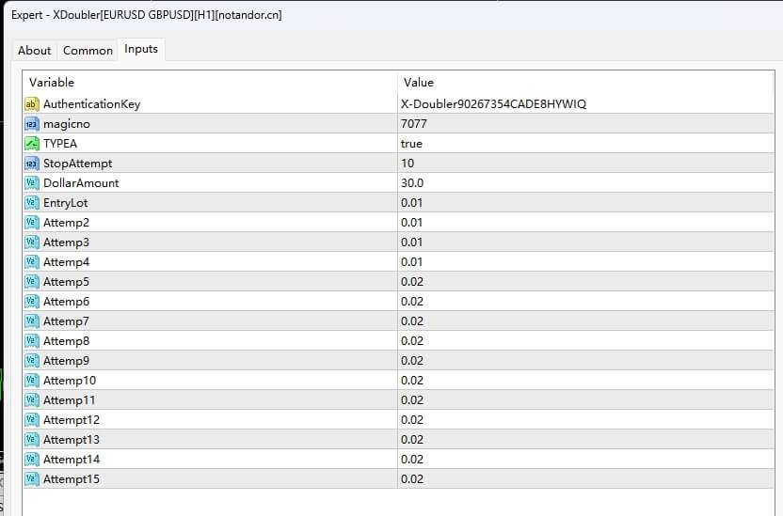Image resolution: width=783 pixels, height=516 pixels.
Task: Select the TYPEA value true
Action: [411, 144]
